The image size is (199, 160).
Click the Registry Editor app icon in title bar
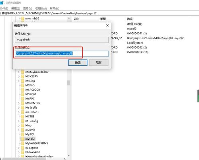tap(2, 3)
